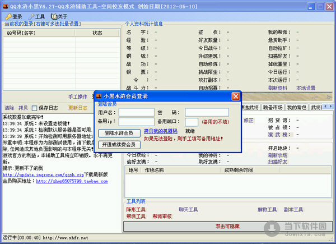Click the 未设置老板键 log line
336x244 pixels.
click(36, 123)
